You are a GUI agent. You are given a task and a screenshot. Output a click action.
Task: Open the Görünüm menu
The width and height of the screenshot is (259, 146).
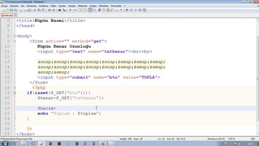(32, 6)
